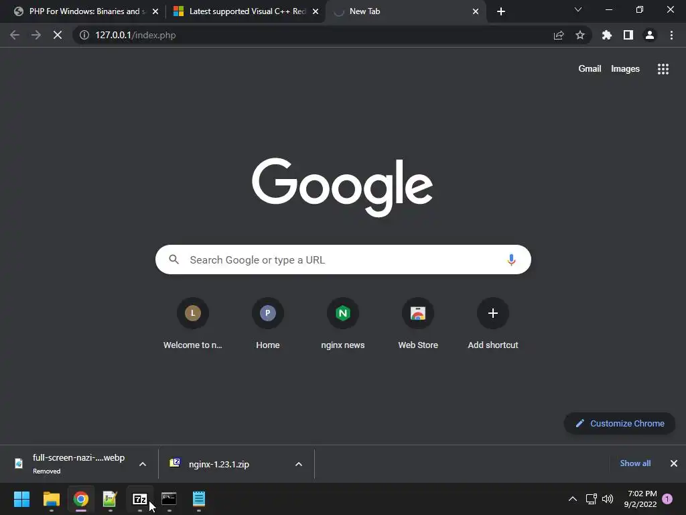686x515 pixels.
Task: Open the Welcome to n... shortcut
Action: 192,324
